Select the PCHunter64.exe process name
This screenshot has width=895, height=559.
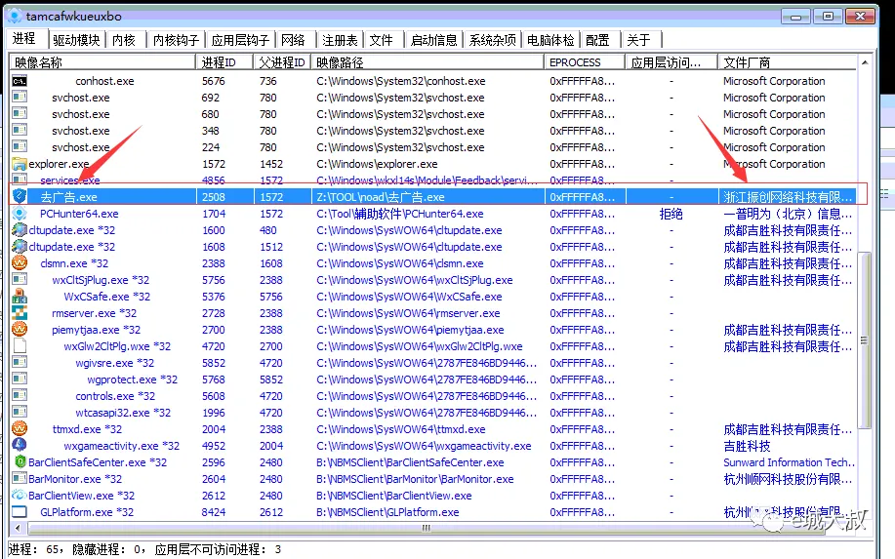click(x=79, y=214)
